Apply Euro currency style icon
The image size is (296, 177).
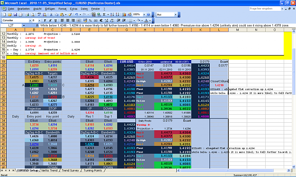pyautogui.click(x=101, y=20)
